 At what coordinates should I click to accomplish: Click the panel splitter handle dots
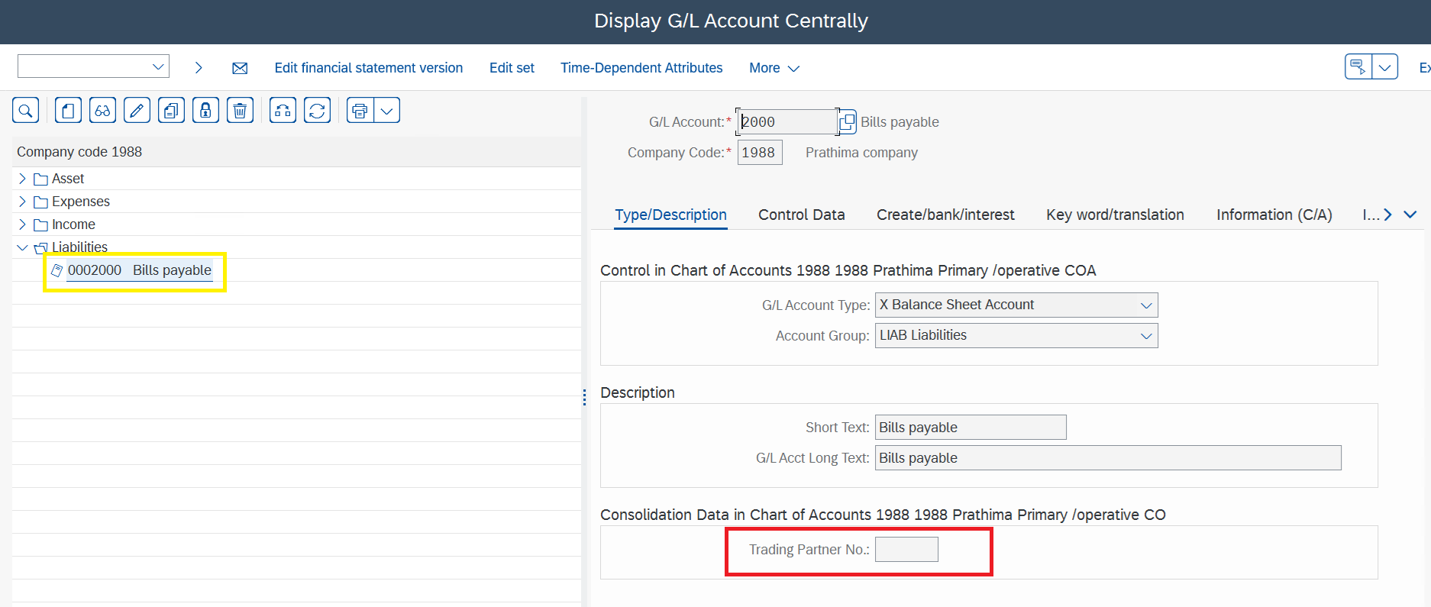(x=584, y=397)
